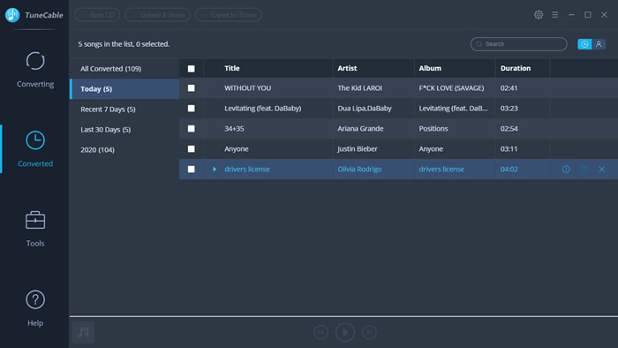Tick the select-all checkbox in header
The width and height of the screenshot is (618, 348).
pyautogui.click(x=192, y=69)
